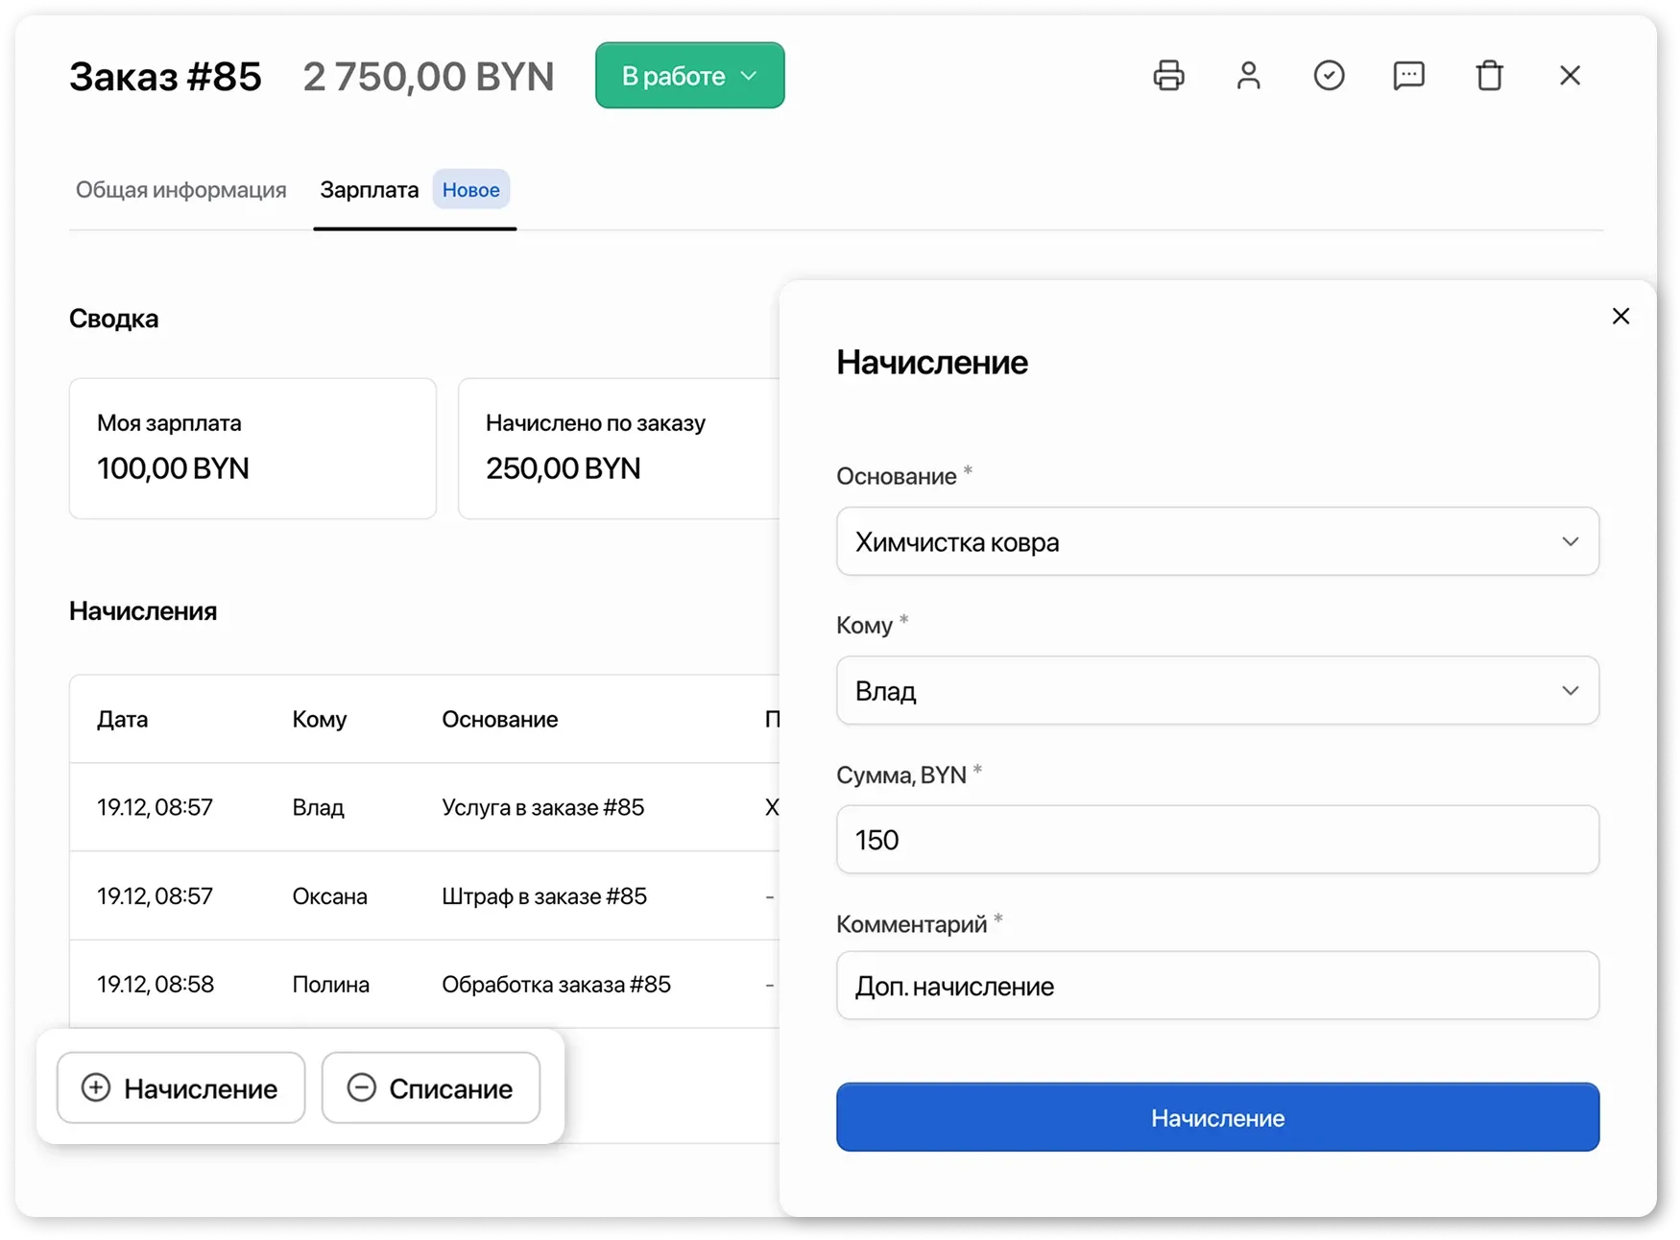This screenshot has height=1240, width=1680.
Task: Click the Списание button
Action: tap(430, 1088)
